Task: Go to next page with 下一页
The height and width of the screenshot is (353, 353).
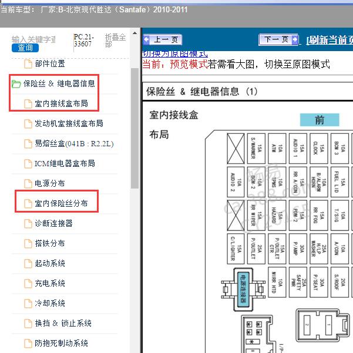Action: click(279, 39)
